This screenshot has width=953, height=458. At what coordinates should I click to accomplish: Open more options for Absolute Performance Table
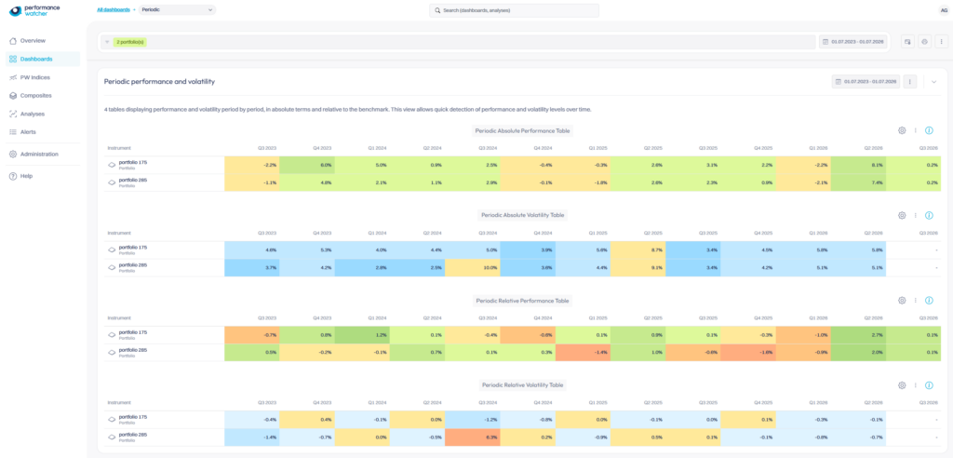click(x=916, y=130)
